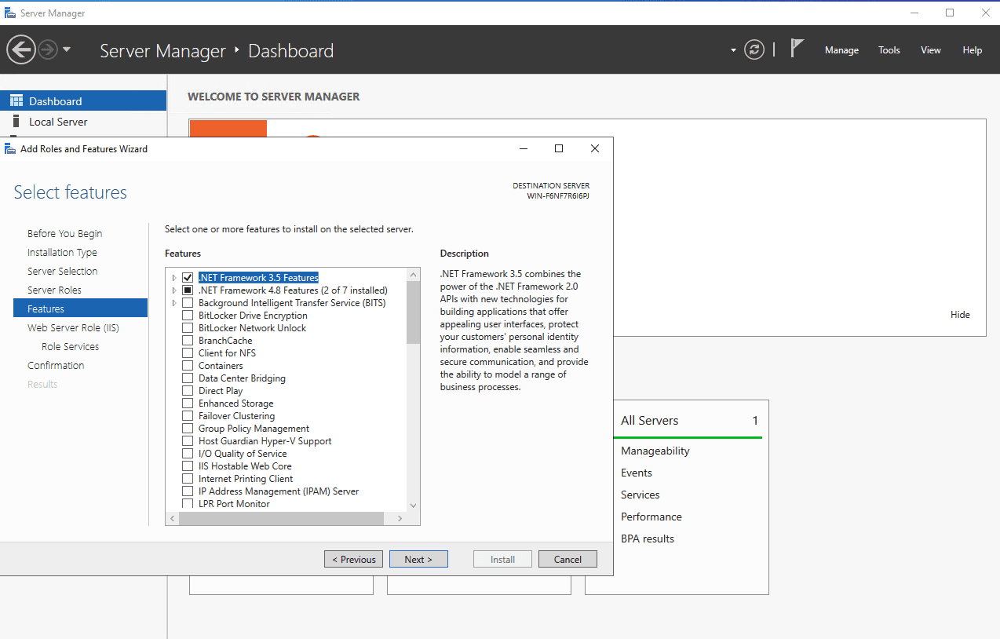Go to Server Roles wizard step
Viewport: 1000px width, 639px height.
(54, 290)
